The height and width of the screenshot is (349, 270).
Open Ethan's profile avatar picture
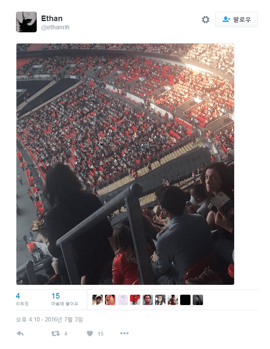pyautogui.click(x=26, y=22)
